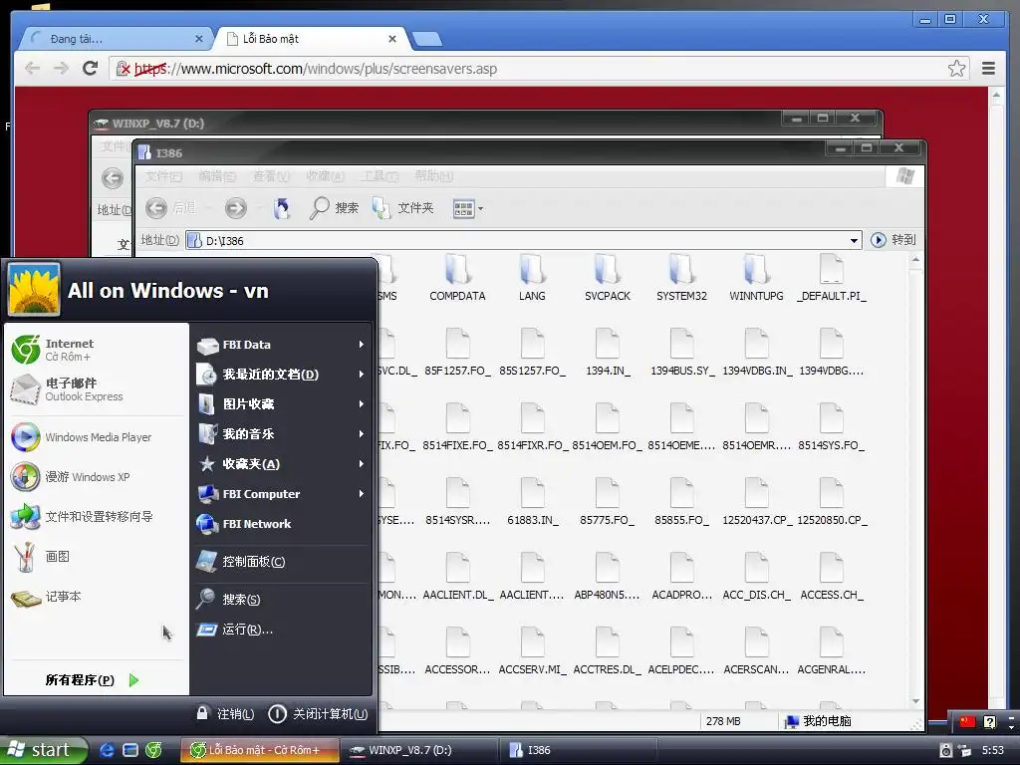The height and width of the screenshot is (765, 1020).
Task: Select the ACCESS.CH_ file
Action: [x=832, y=578]
